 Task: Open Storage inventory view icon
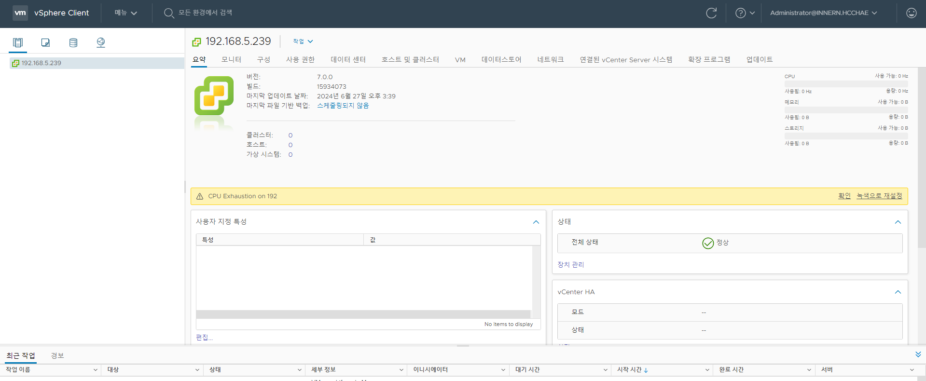[x=73, y=42]
